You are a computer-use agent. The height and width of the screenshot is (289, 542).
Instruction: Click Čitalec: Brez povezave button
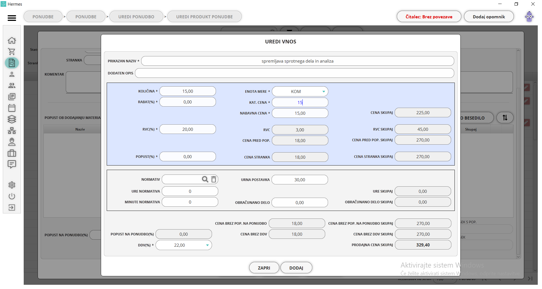[429, 17]
